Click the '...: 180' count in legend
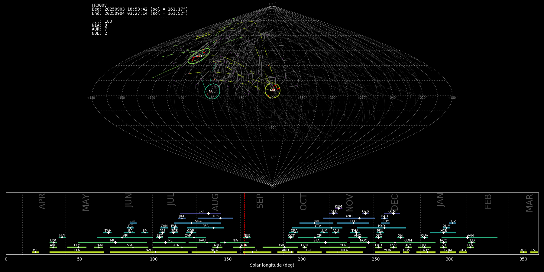The height and width of the screenshot is (272, 544). 102,21
